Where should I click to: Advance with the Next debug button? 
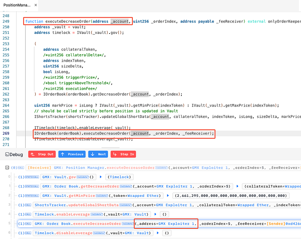click(98, 154)
